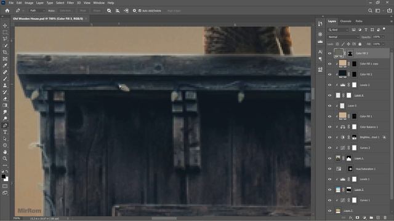Toggle layer filtering on/off switch
The width and height of the screenshot is (394, 221).
pos(384,29)
